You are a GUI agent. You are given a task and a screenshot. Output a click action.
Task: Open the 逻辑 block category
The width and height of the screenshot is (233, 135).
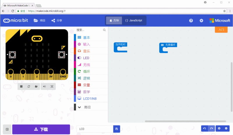pyautogui.click(x=91, y=78)
